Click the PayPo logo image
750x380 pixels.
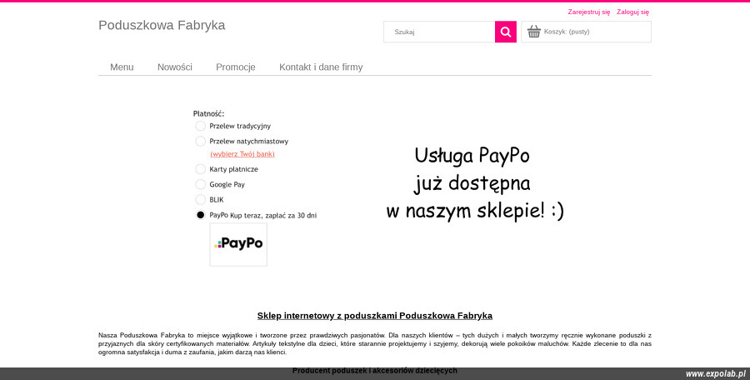click(x=238, y=244)
